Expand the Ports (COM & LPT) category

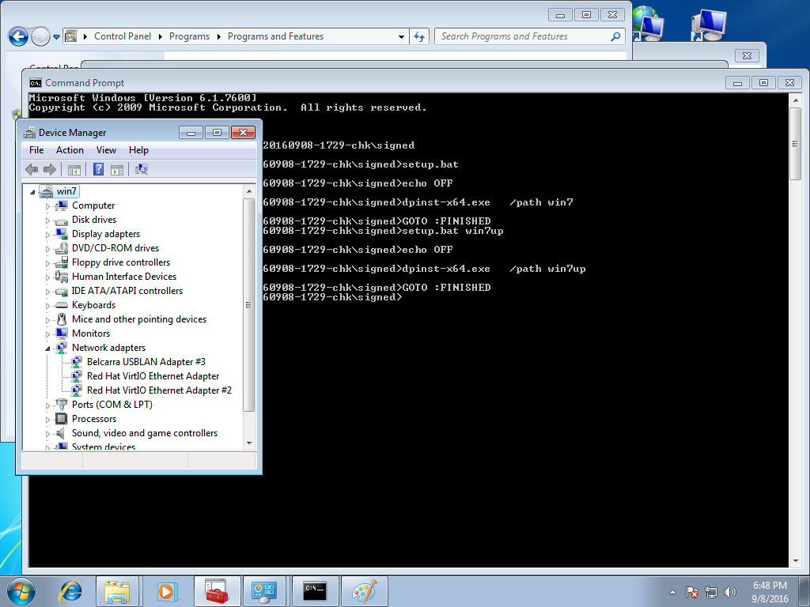click(x=47, y=405)
